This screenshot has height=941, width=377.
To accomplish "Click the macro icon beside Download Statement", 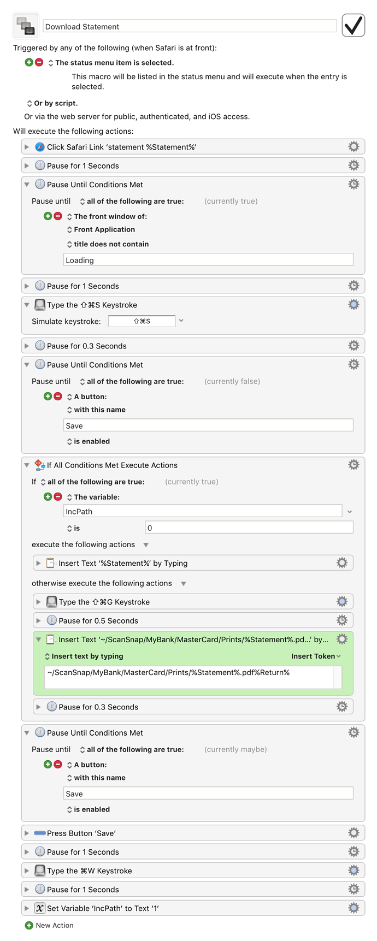I will coord(26,26).
